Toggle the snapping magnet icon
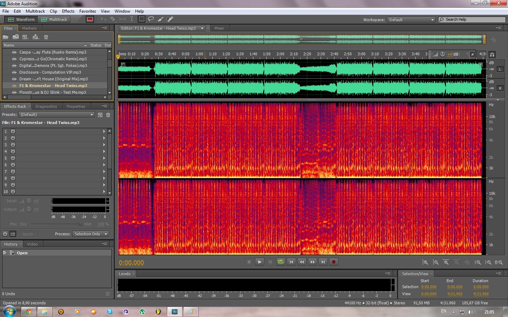This screenshot has width=508, height=317. [x=492, y=55]
